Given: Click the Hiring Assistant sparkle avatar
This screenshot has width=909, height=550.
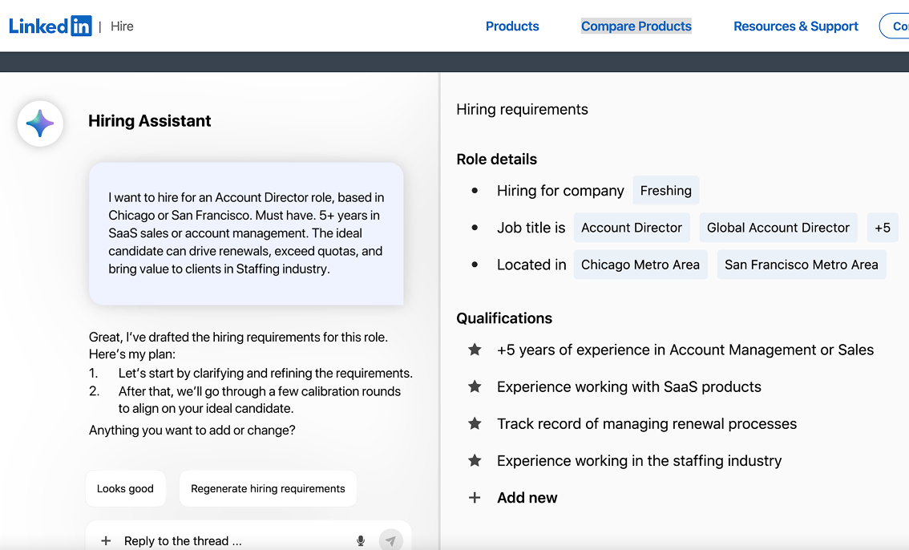Looking at the screenshot, I should coord(40,123).
